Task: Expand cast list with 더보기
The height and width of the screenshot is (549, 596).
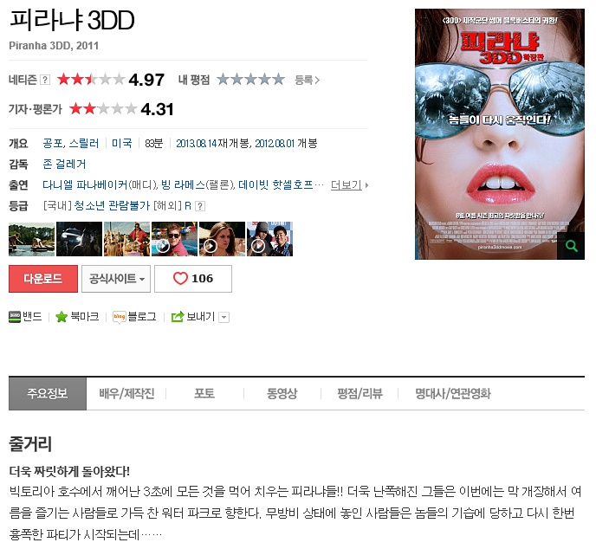Action: [x=349, y=184]
